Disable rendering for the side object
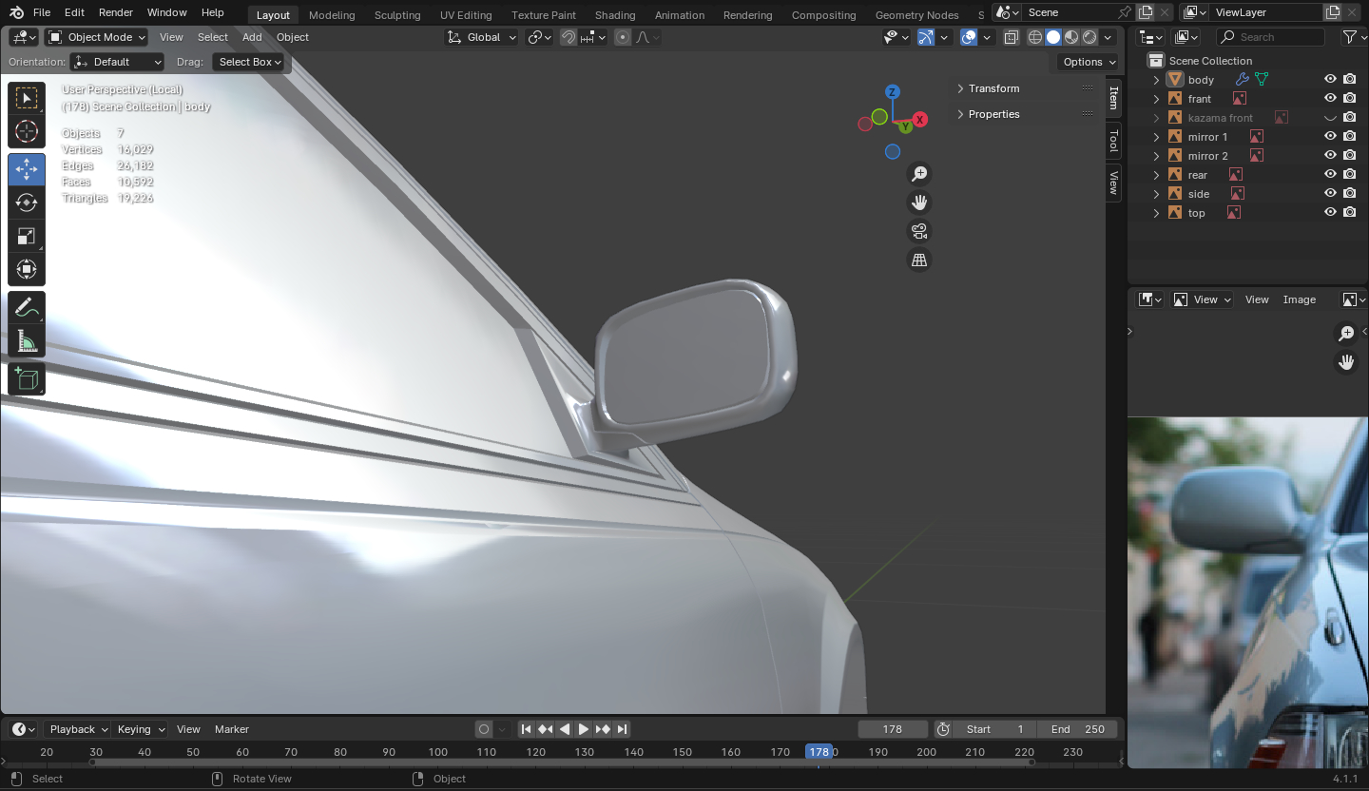 [1350, 194]
